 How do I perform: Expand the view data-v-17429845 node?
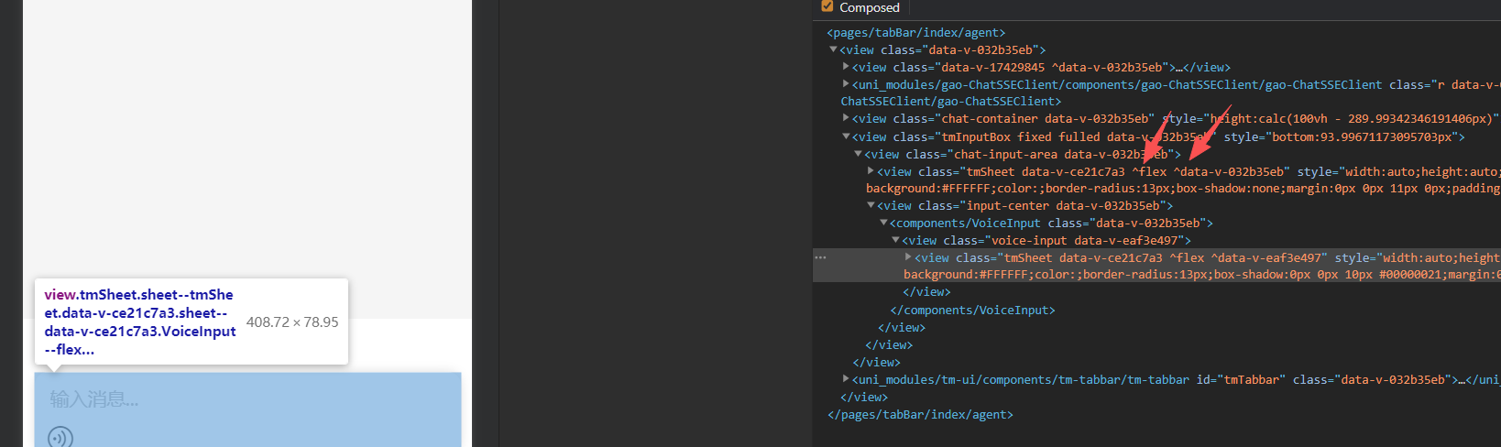tap(846, 67)
